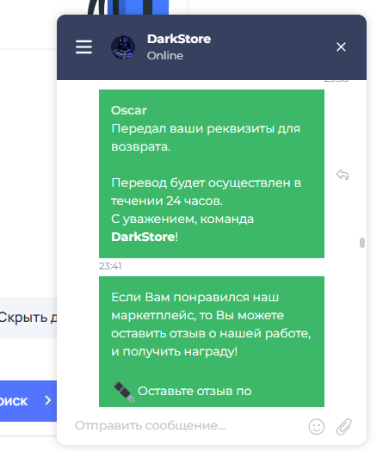The image size is (389, 451).
Task: Click the 23:41 timestamp
Action: 110,266
